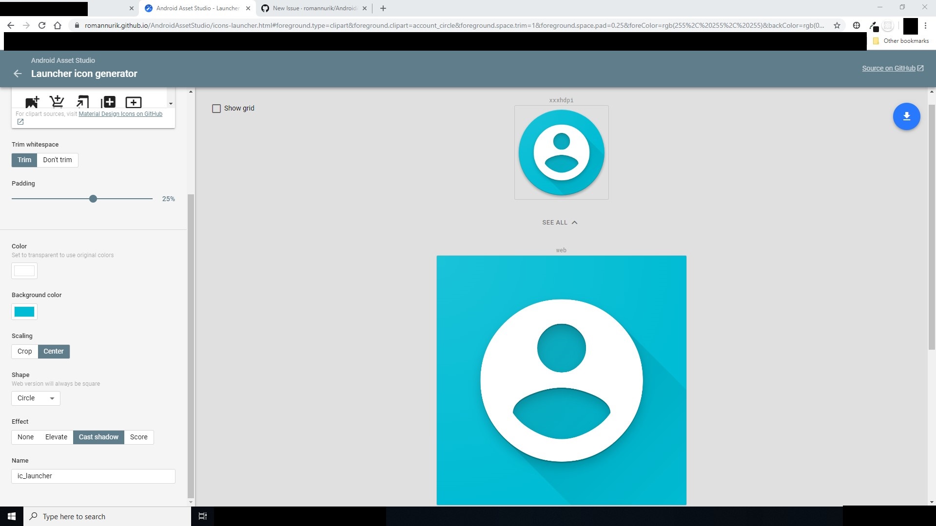Open Material Design Icons on GitHub link

(x=120, y=113)
